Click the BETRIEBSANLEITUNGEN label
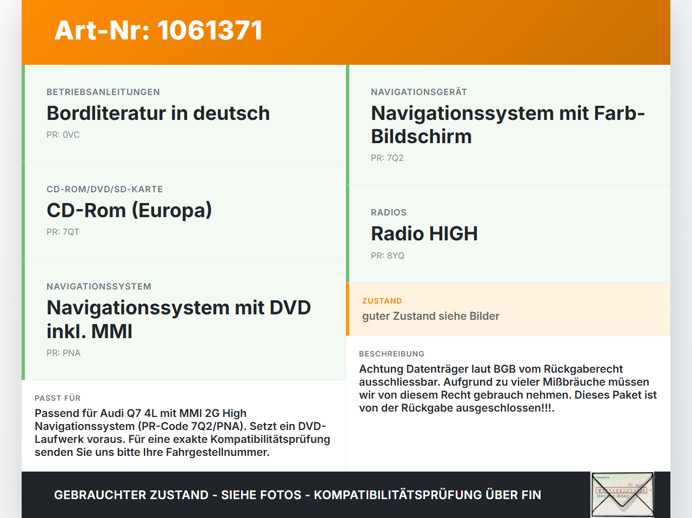 tap(103, 92)
